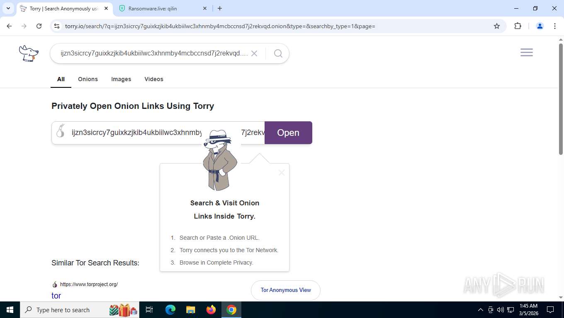Click 'Search or Paste a .Onion URL.' text
The image size is (564, 318).
click(x=219, y=238)
